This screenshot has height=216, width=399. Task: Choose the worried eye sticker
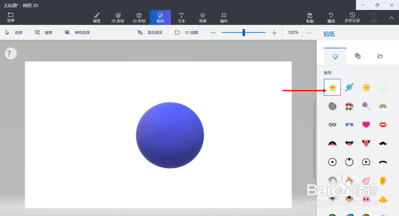[x=366, y=162]
